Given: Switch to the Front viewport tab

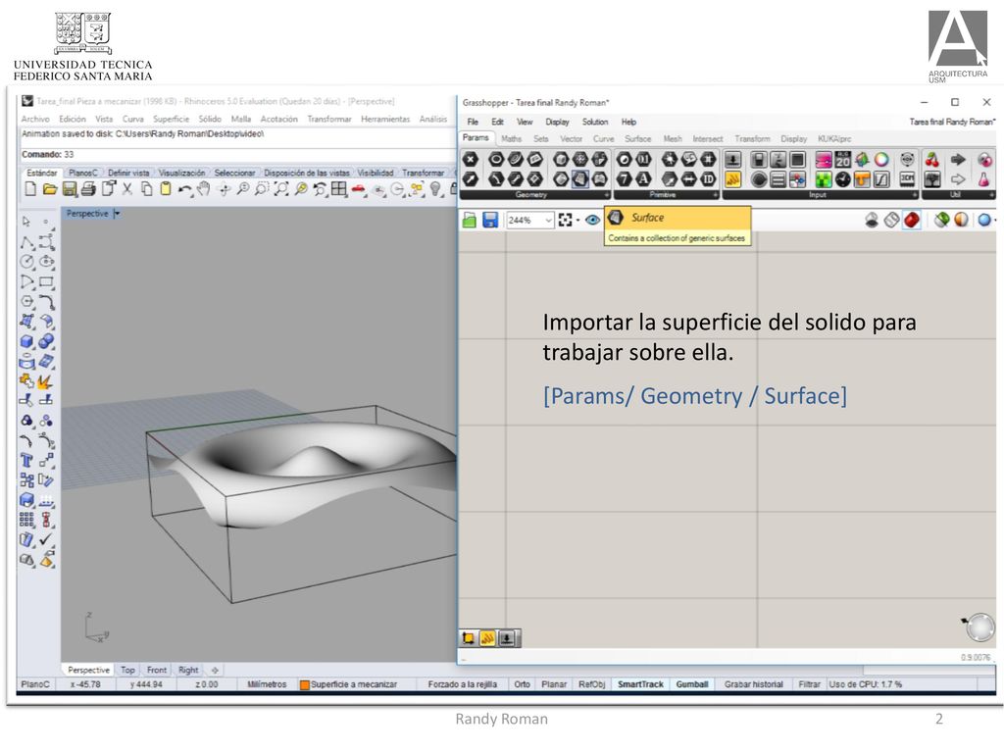Looking at the screenshot, I should 156,670.
